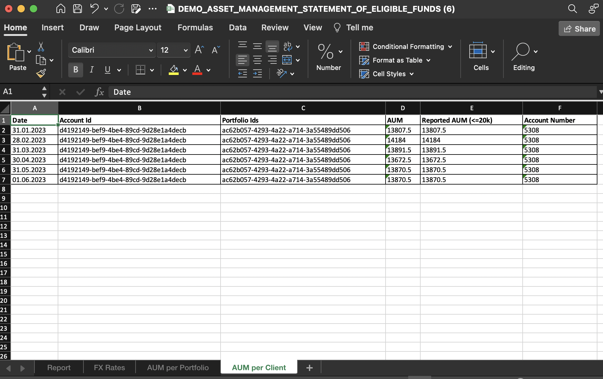Click Increase Font Size icon
The image size is (603, 379).
pyautogui.click(x=199, y=50)
